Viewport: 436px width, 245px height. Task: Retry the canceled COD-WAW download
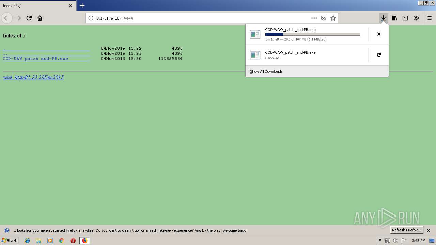tap(379, 55)
